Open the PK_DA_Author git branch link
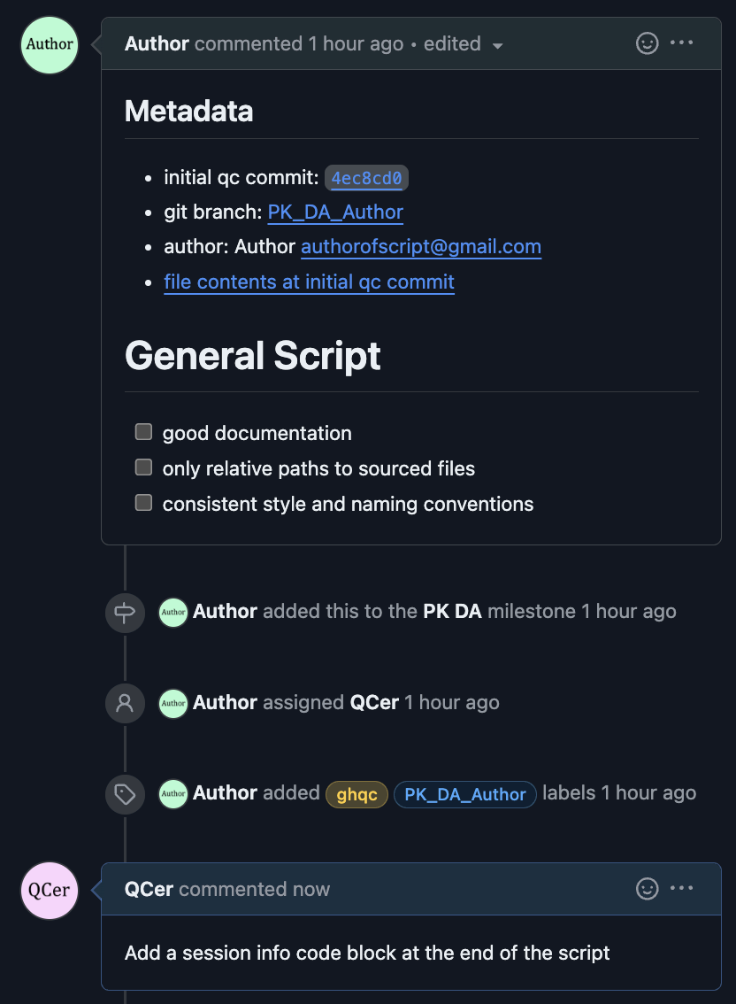Screen dimensions: 736x1004 [335, 212]
